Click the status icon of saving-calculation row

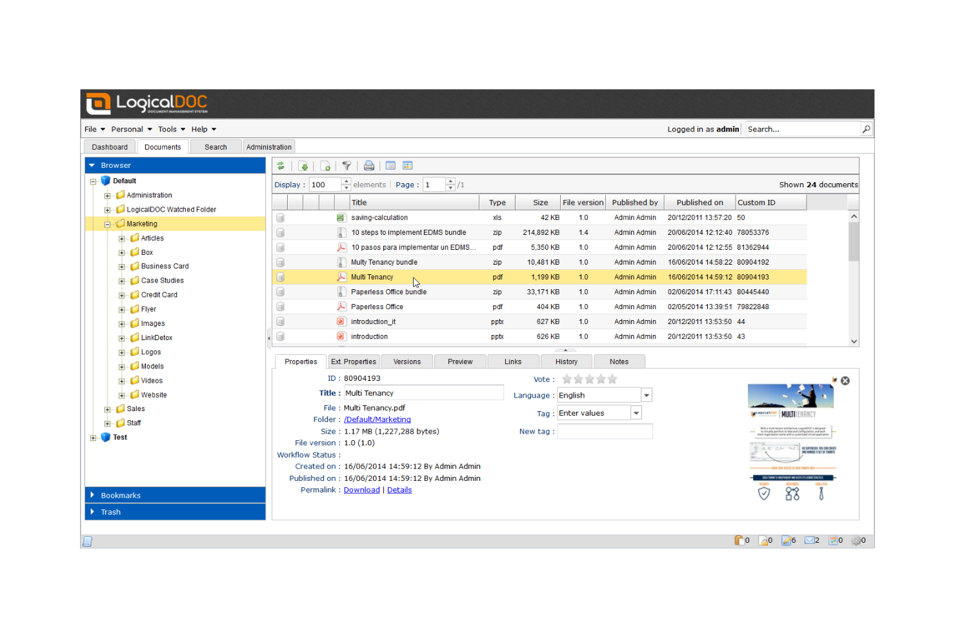(x=281, y=217)
